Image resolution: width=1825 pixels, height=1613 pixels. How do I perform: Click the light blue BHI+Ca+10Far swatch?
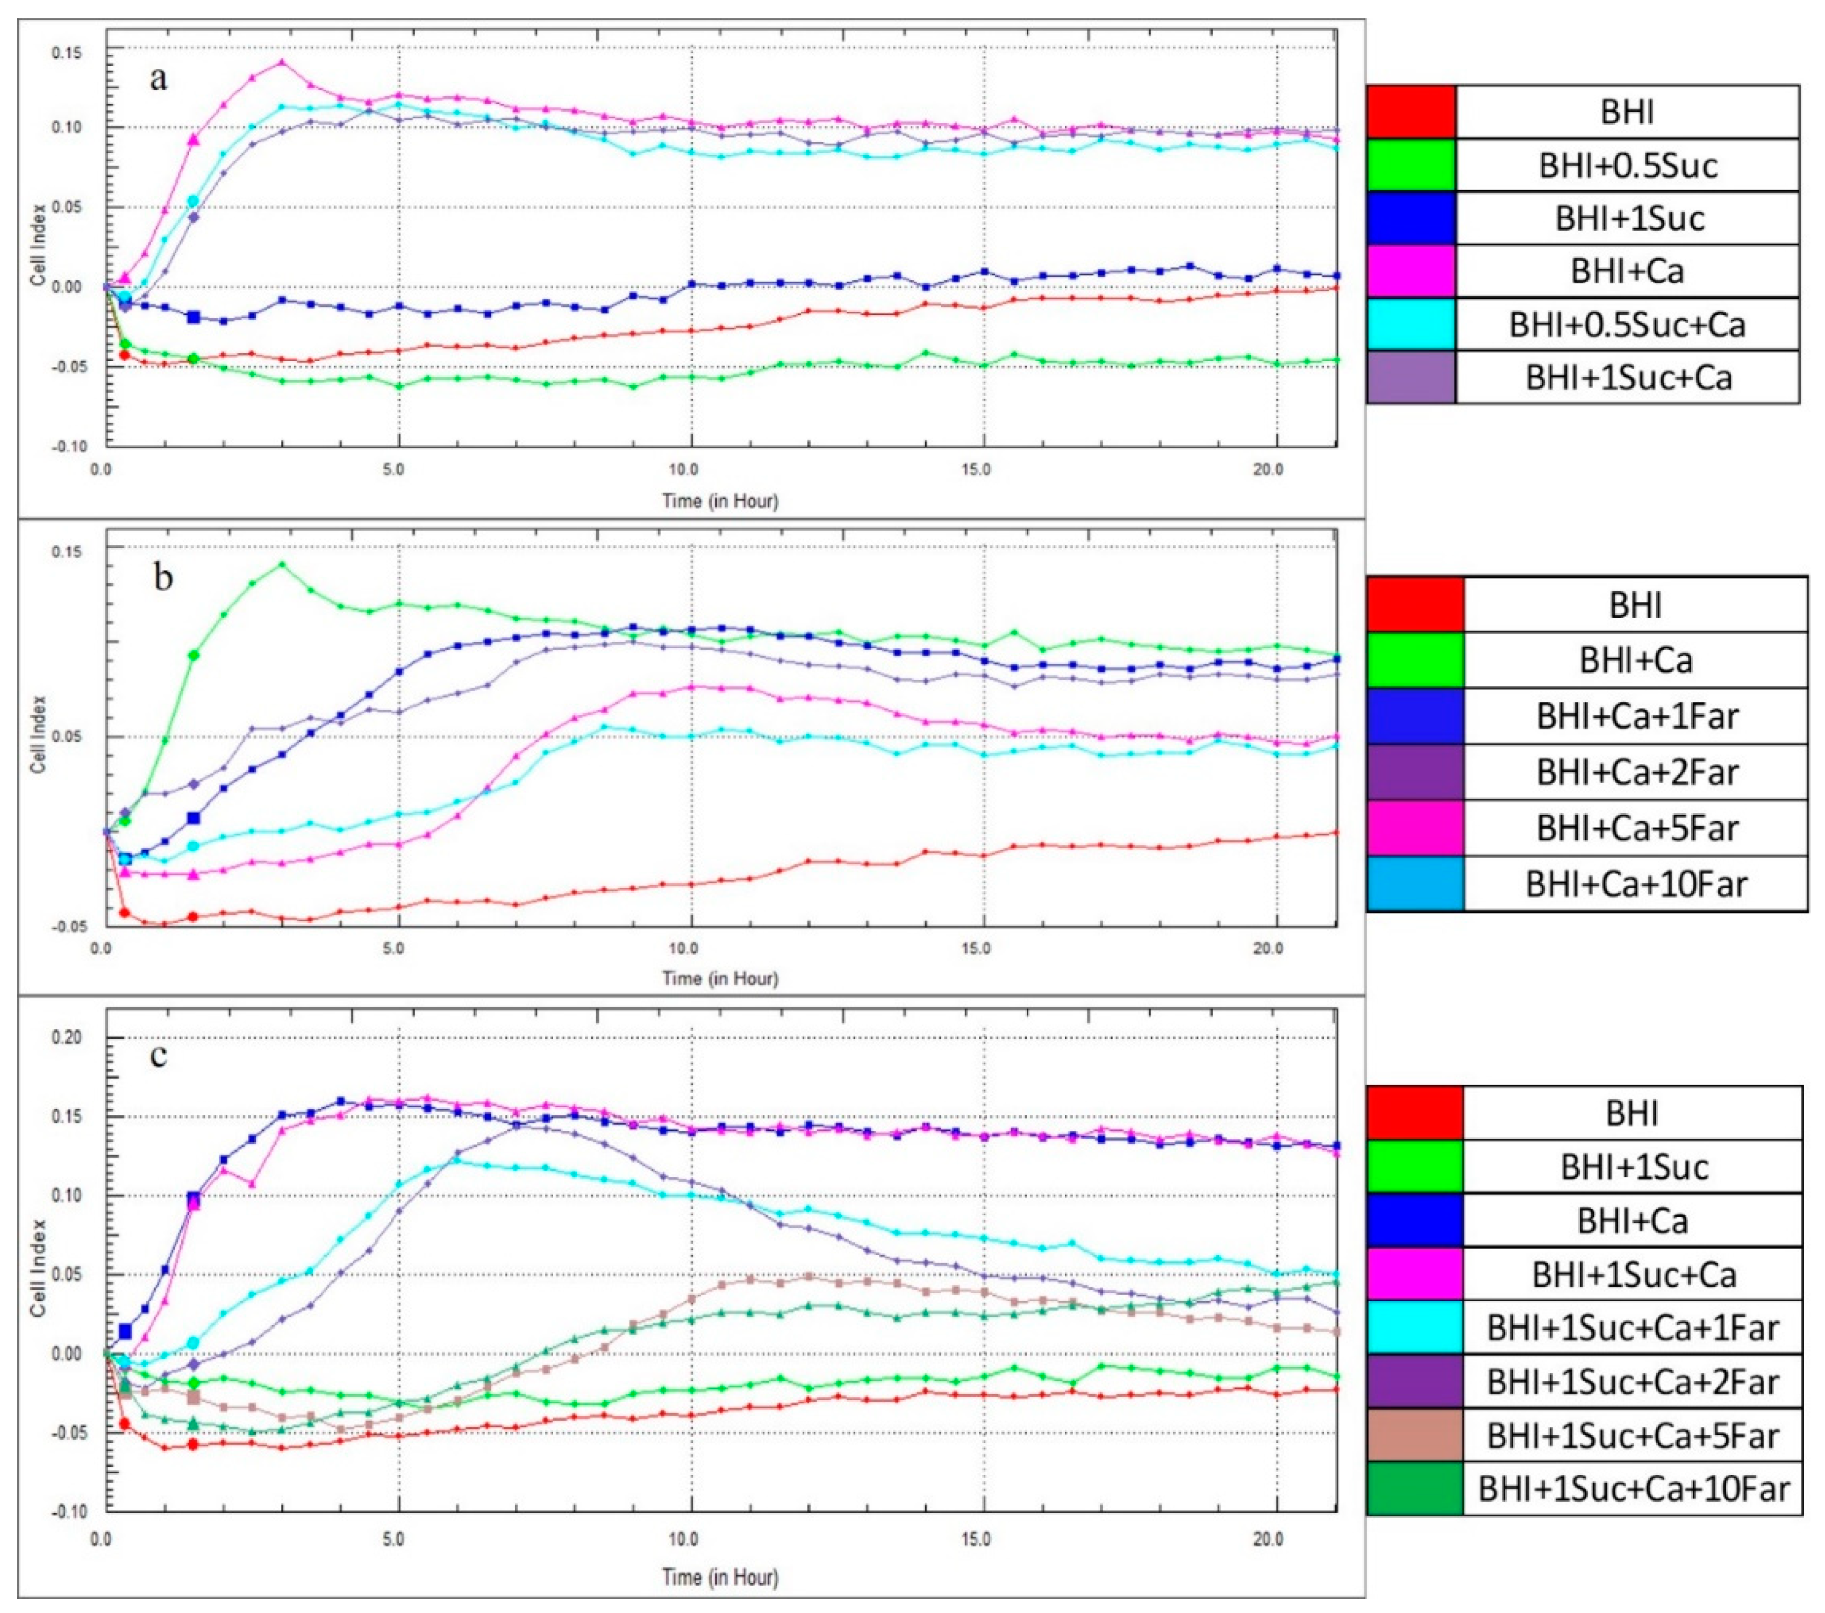click(1415, 884)
